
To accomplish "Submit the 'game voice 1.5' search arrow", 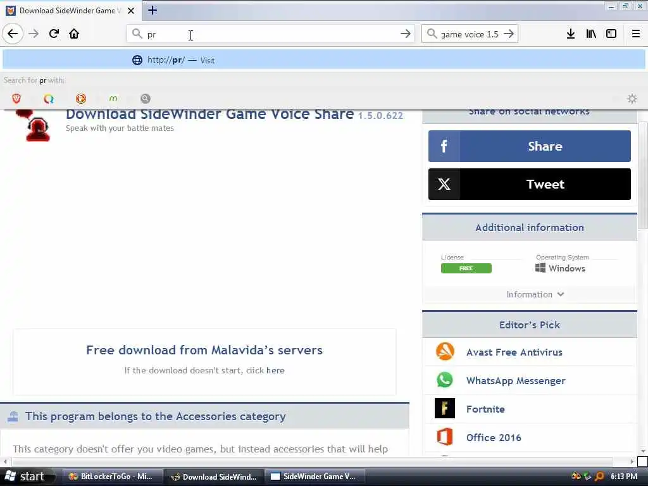I will [509, 34].
